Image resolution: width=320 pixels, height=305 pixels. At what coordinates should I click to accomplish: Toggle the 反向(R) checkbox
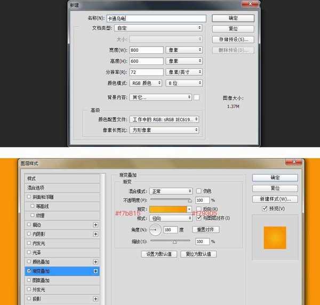click(198, 209)
